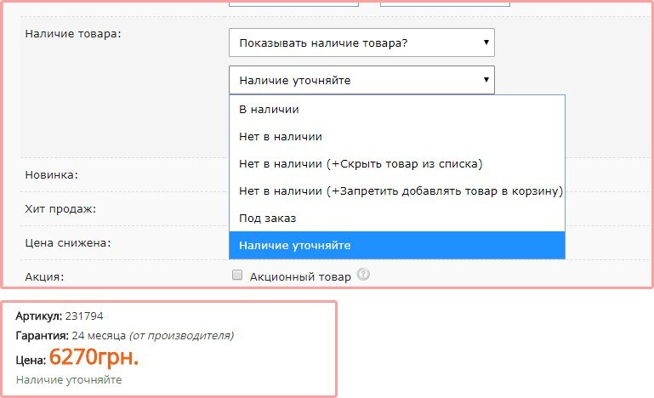Click the "Цена снижена:" row label

click(x=68, y=242)
